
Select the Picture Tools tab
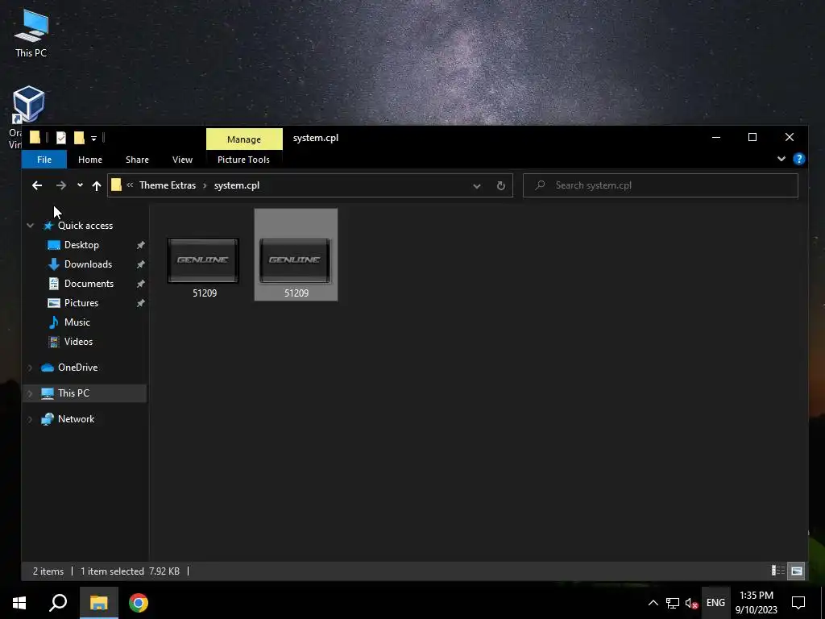tap(243, 160)
